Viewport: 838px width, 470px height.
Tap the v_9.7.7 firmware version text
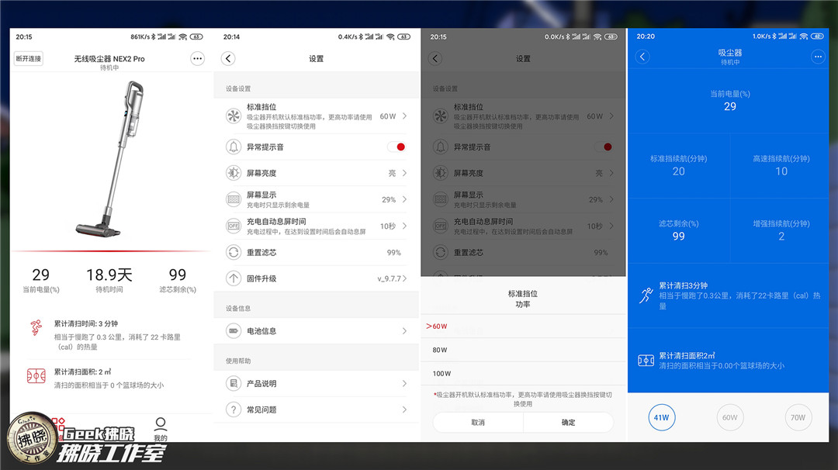pos(389,278)
